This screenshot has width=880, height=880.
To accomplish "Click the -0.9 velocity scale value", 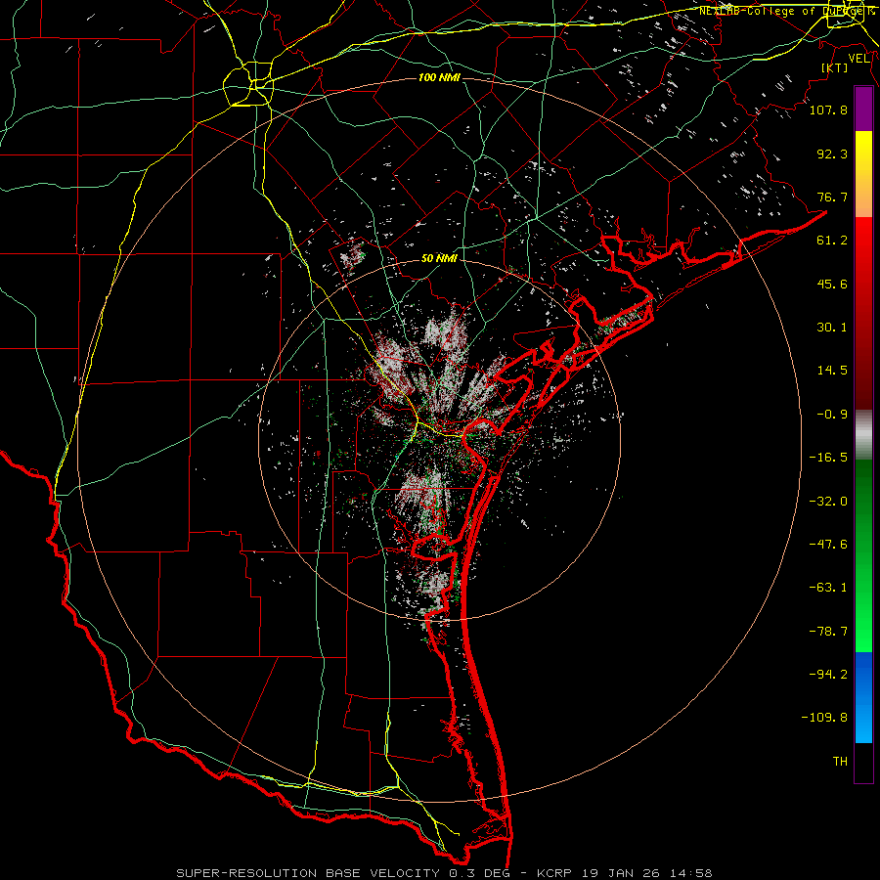I will point(832,415).
